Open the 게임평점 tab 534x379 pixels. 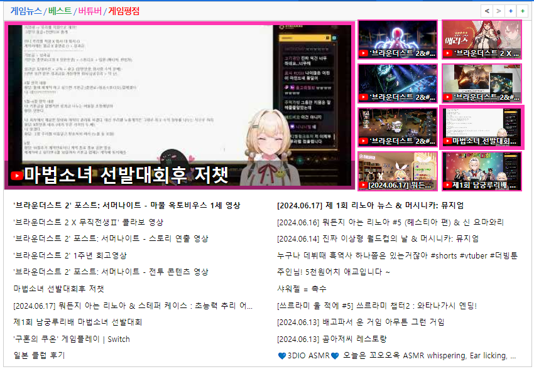[124, 11]
